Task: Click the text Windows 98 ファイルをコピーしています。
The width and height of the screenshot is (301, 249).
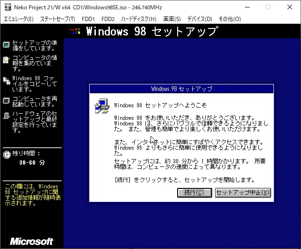Action: tap(35, 84)
